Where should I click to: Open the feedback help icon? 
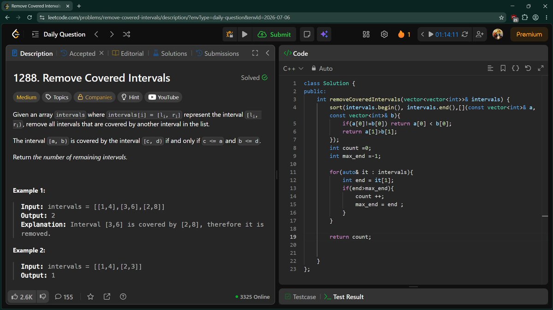tap(123, 297)
